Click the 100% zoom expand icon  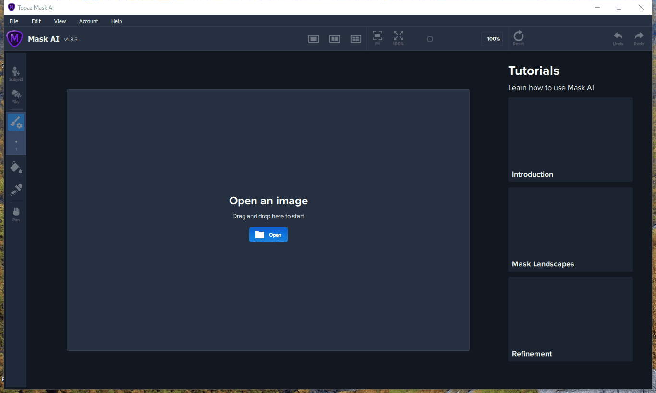pyautogui.click(x=398, y=38)
